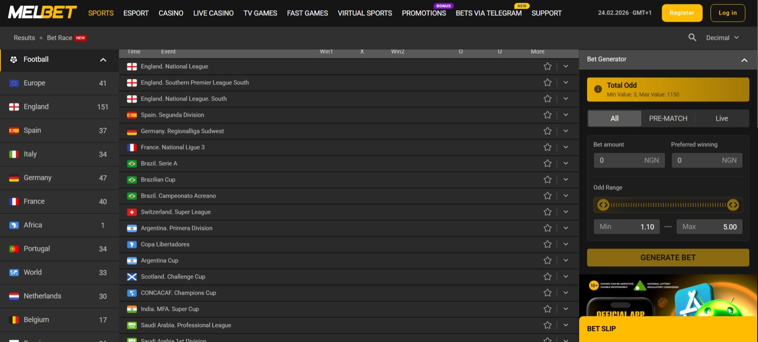This screenshot has width=758, height=342.
Task: Click the Odd Range right slider handle
Action: coord(733,205)
